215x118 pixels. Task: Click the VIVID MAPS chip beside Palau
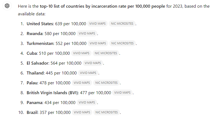point(82,83)
